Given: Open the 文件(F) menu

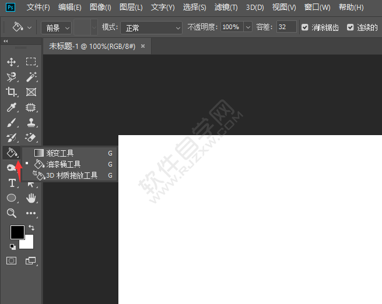Looking at the screenshot, I should click(38, 8).
